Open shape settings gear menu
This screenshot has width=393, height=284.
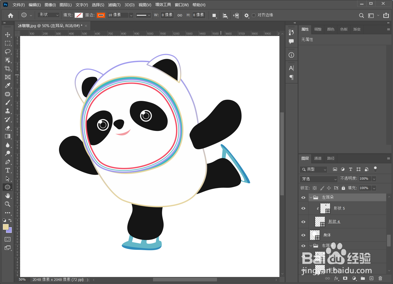point(247,15)
